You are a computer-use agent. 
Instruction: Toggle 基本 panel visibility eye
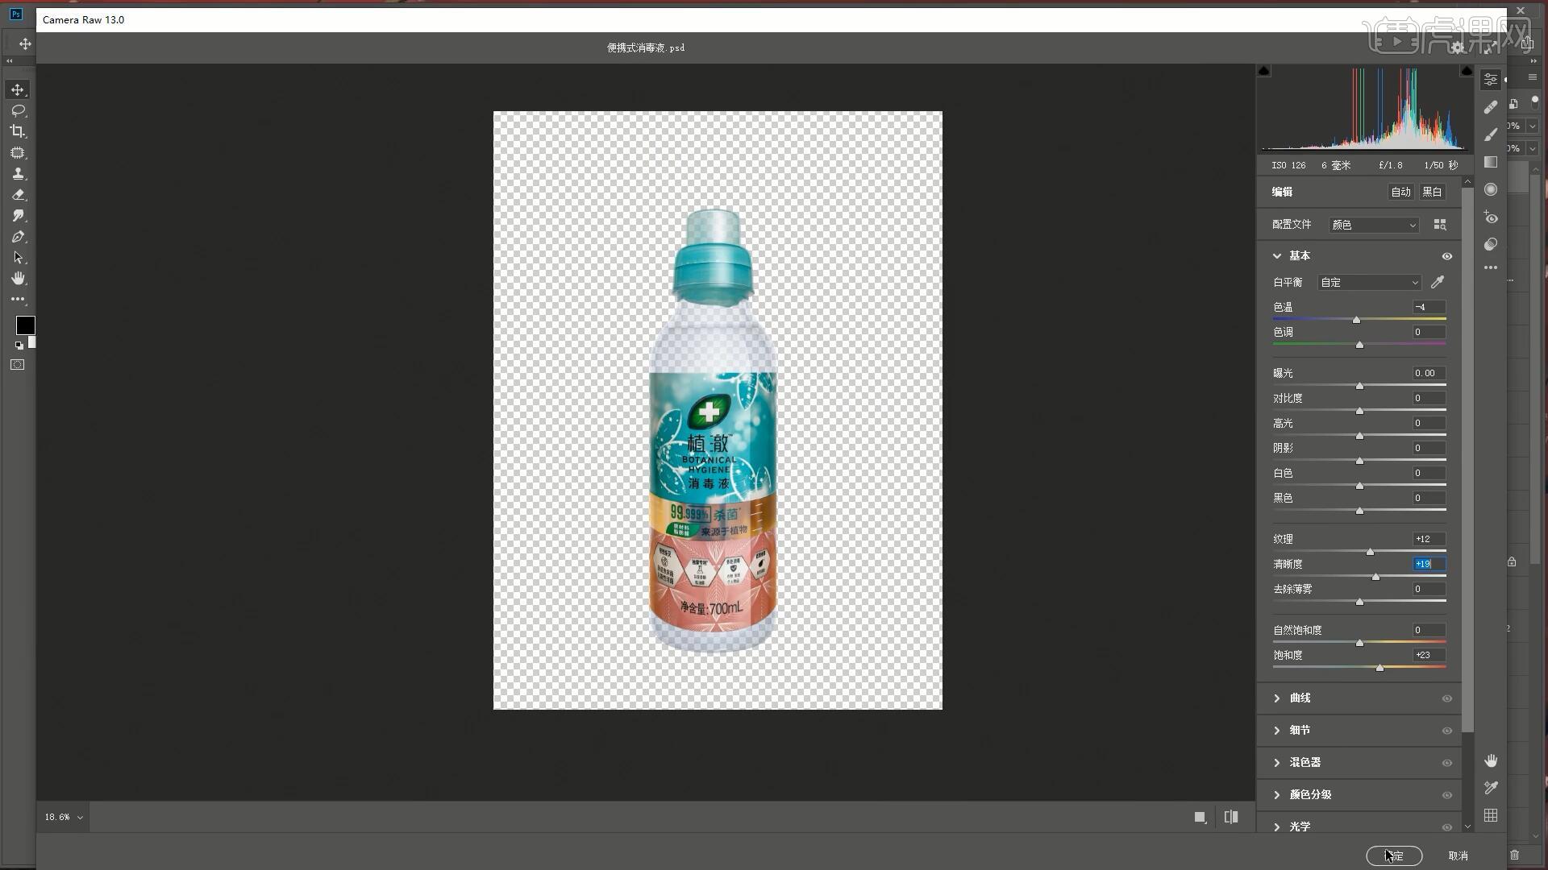coord(1447,256)
